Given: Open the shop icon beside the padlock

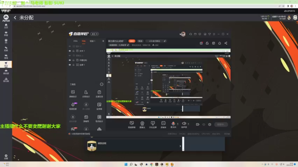Looking at the screenshot, I should 213,43.
